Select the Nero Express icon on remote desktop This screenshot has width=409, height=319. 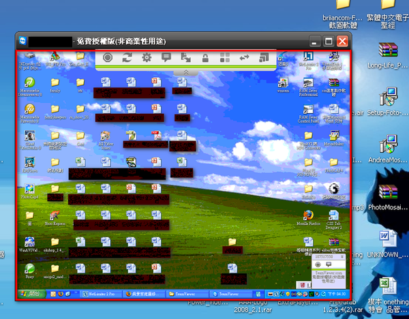pos(55,218)
